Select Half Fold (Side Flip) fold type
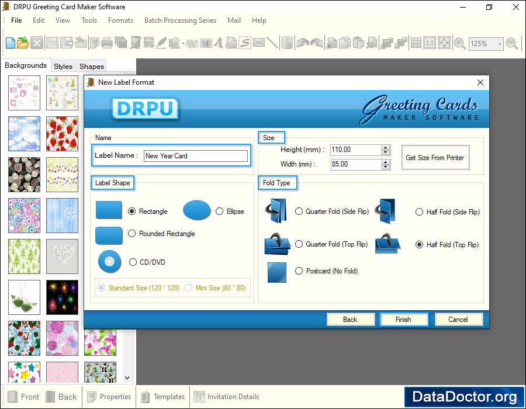526x409 pixels. click(x=419, y=212)
